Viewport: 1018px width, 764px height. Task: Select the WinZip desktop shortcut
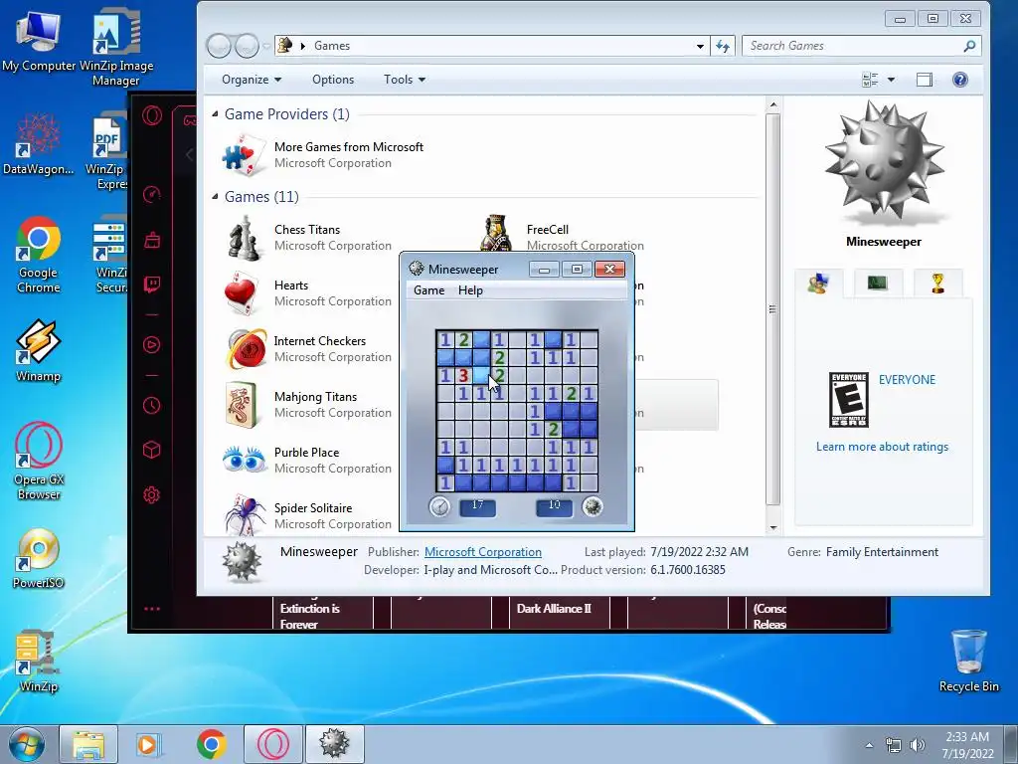click(x=39, y=662)
